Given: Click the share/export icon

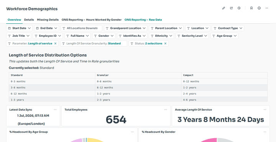Looking at the screenshot, I should (x=231, y=8).
